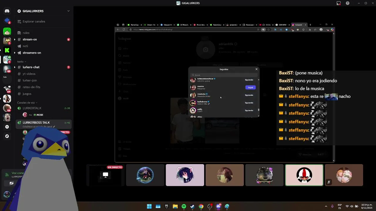The image size is (376, 211).
Task: Select muted flower avatar participant tile
Action: click(344, 175)
